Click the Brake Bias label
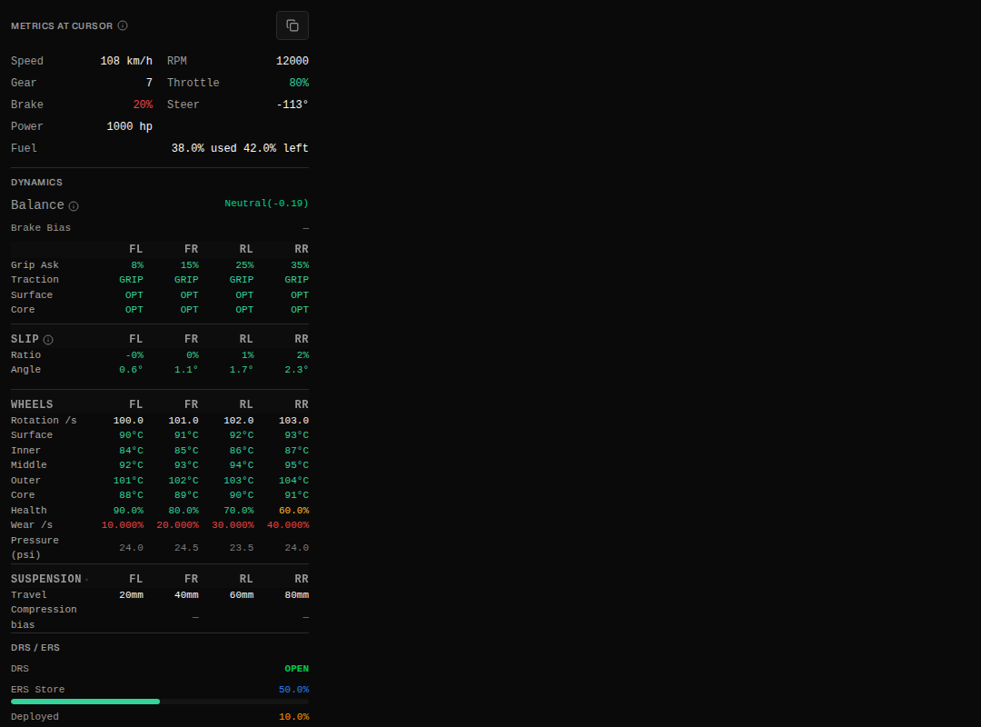This screenshot has width=981, height=727. (x=41, y=228)
